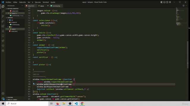
Task: Open the Selección menu
Action: (x=23, y=2)
